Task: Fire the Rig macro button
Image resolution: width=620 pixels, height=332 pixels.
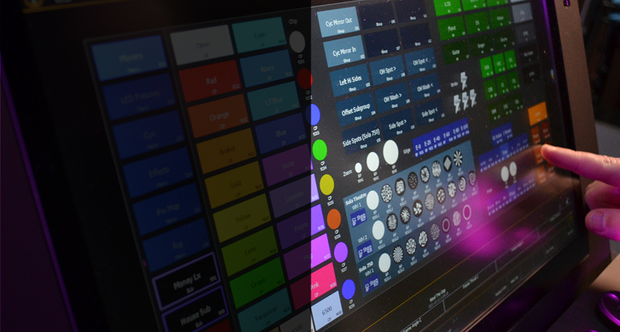Action: pos(176,246)
